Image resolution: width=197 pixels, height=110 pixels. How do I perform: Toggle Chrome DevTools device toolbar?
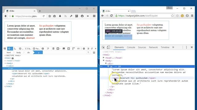point(108,47)
